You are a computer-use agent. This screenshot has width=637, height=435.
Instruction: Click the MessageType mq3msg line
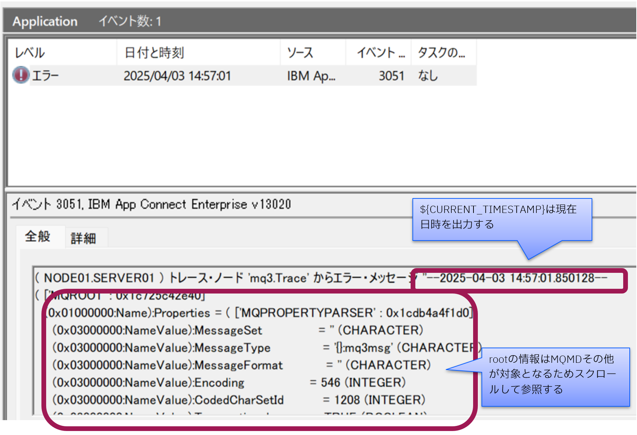(x=267, y=348)
